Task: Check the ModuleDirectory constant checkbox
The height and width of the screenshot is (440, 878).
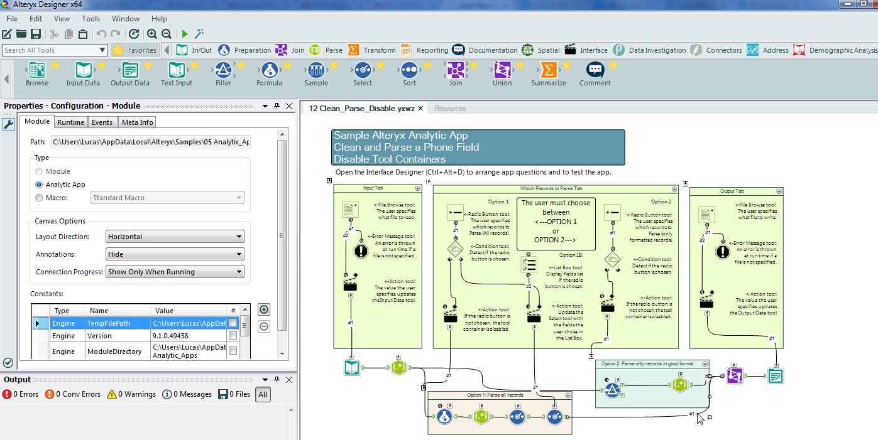Action: 233,351
